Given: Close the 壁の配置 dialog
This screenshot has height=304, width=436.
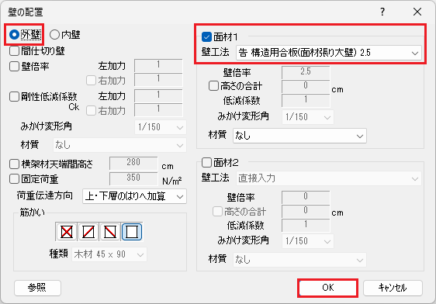Looking at the screenshot, I should 417,12.
